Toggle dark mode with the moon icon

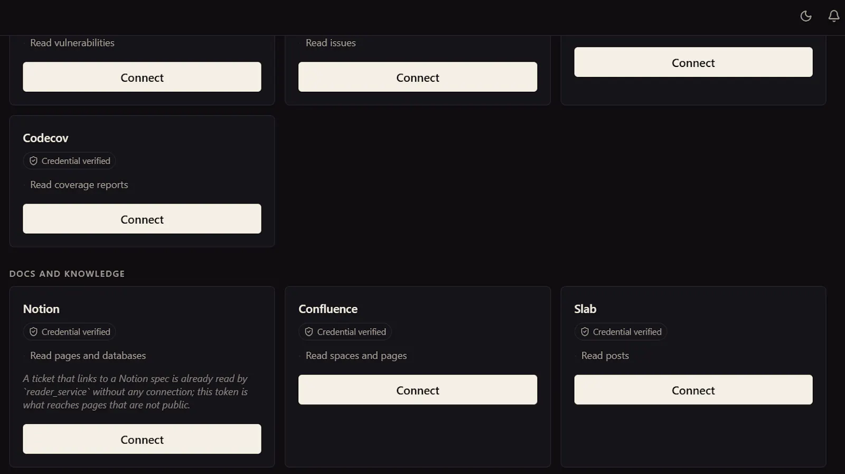pos(806,16)
